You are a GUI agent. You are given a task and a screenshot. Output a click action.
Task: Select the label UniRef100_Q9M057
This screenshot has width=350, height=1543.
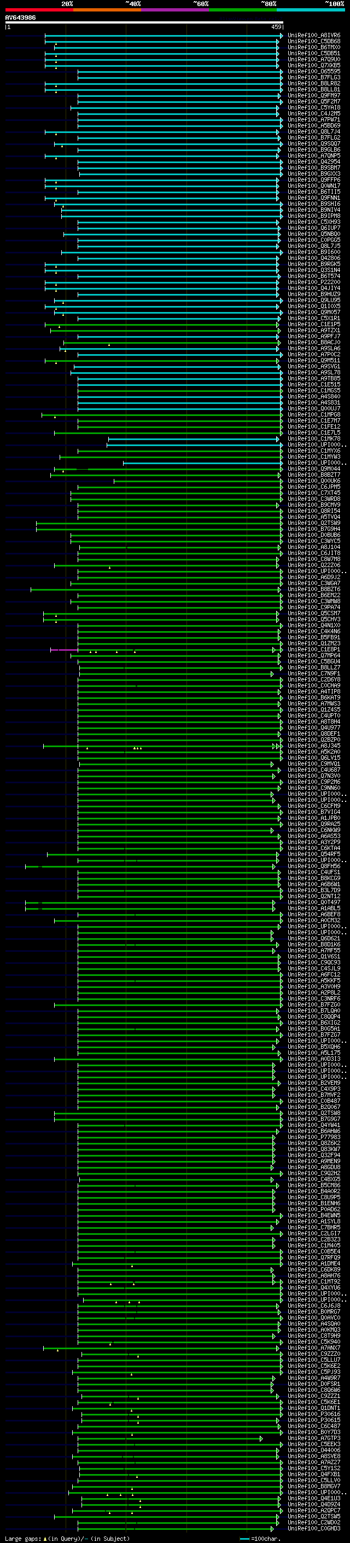point(314,312)
